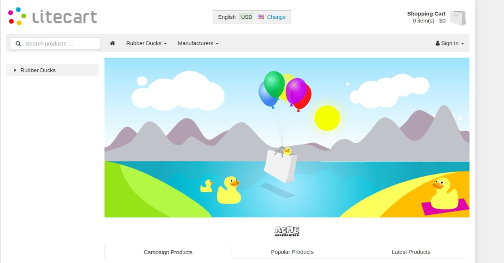Click the Search products input field
Viewport: 504px width, 263px height.
[x=56, y=44]
